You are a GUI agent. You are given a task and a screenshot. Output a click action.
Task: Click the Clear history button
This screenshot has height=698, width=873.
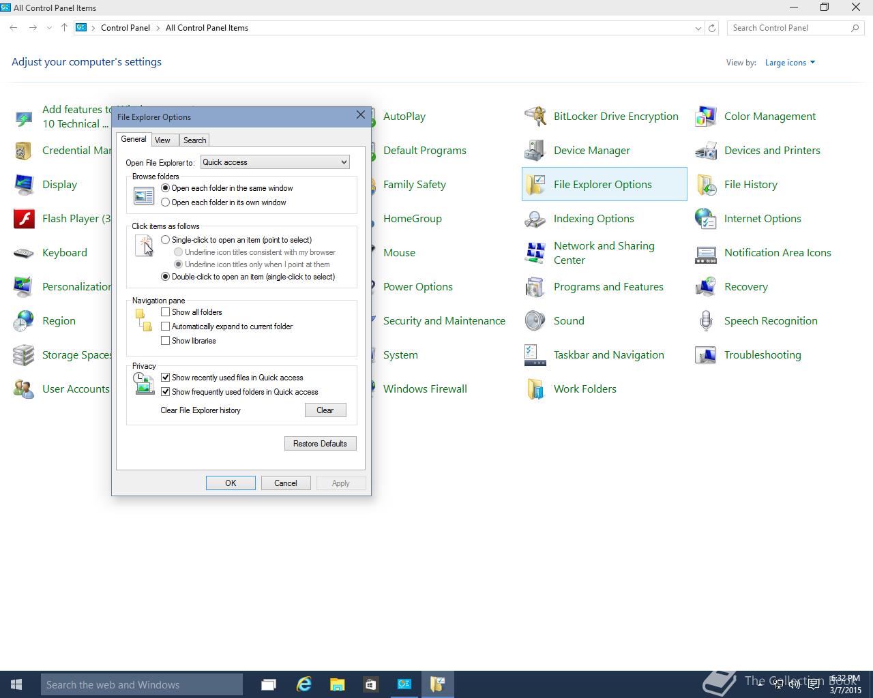tap(325, 410)
